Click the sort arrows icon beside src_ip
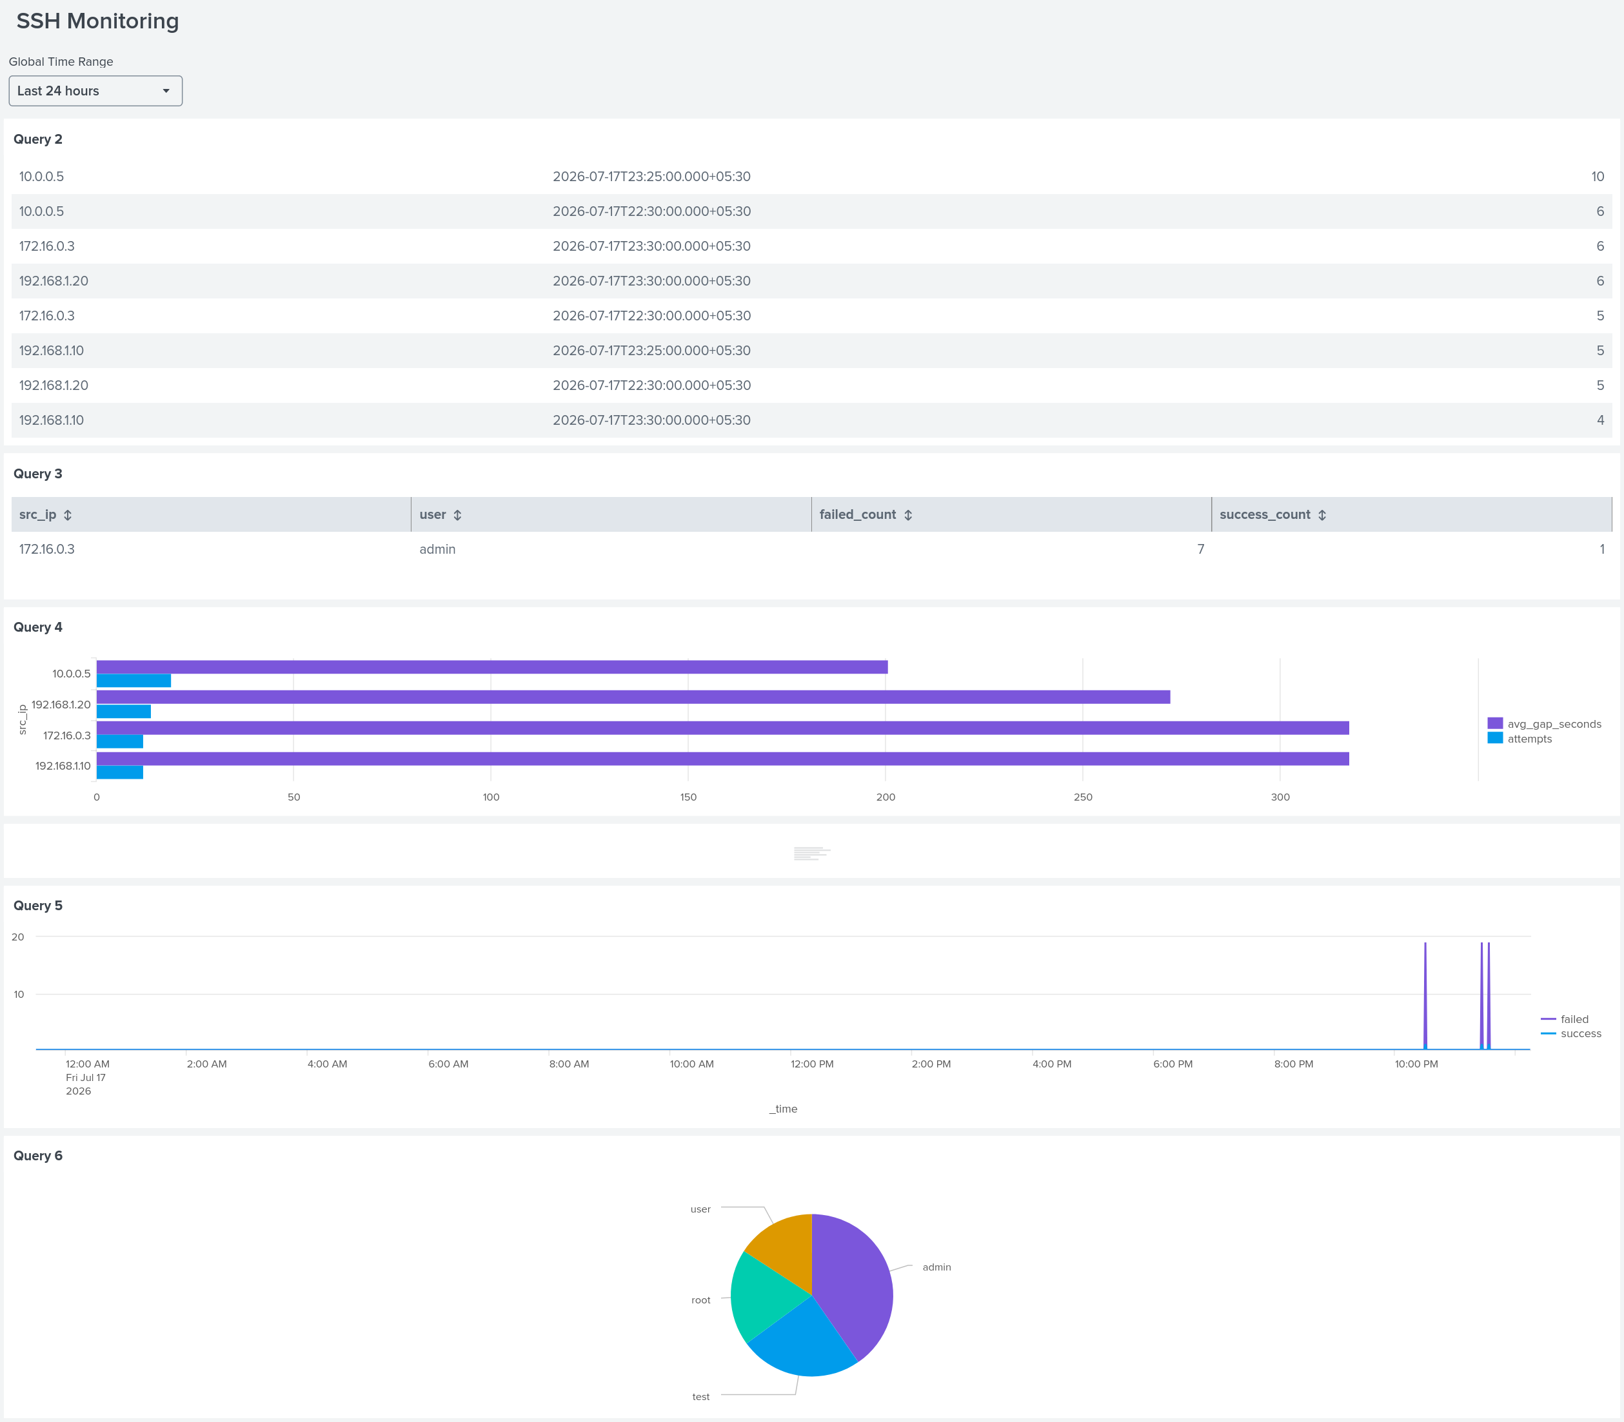 [68, 515]
